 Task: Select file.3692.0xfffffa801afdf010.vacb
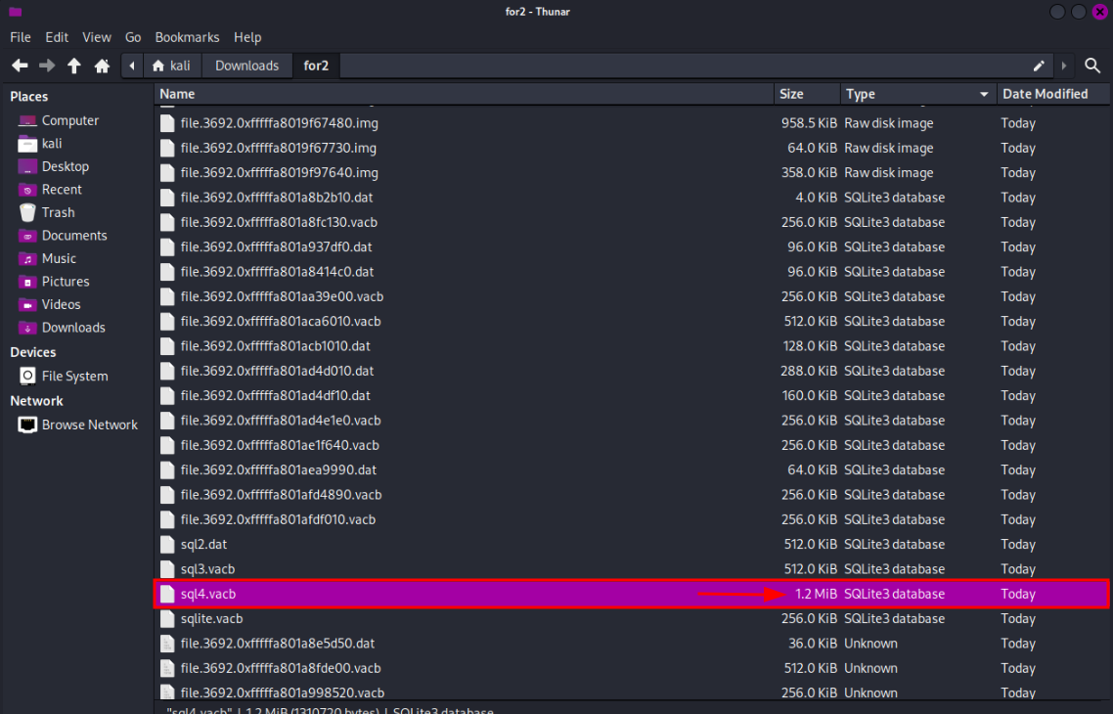pyautogui.click(x=632, y=520)
